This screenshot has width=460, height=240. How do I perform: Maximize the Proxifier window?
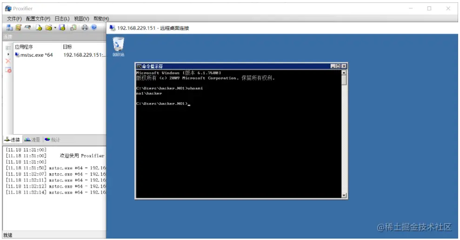point(429,8)
